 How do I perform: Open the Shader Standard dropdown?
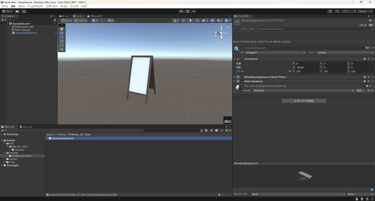303,91
